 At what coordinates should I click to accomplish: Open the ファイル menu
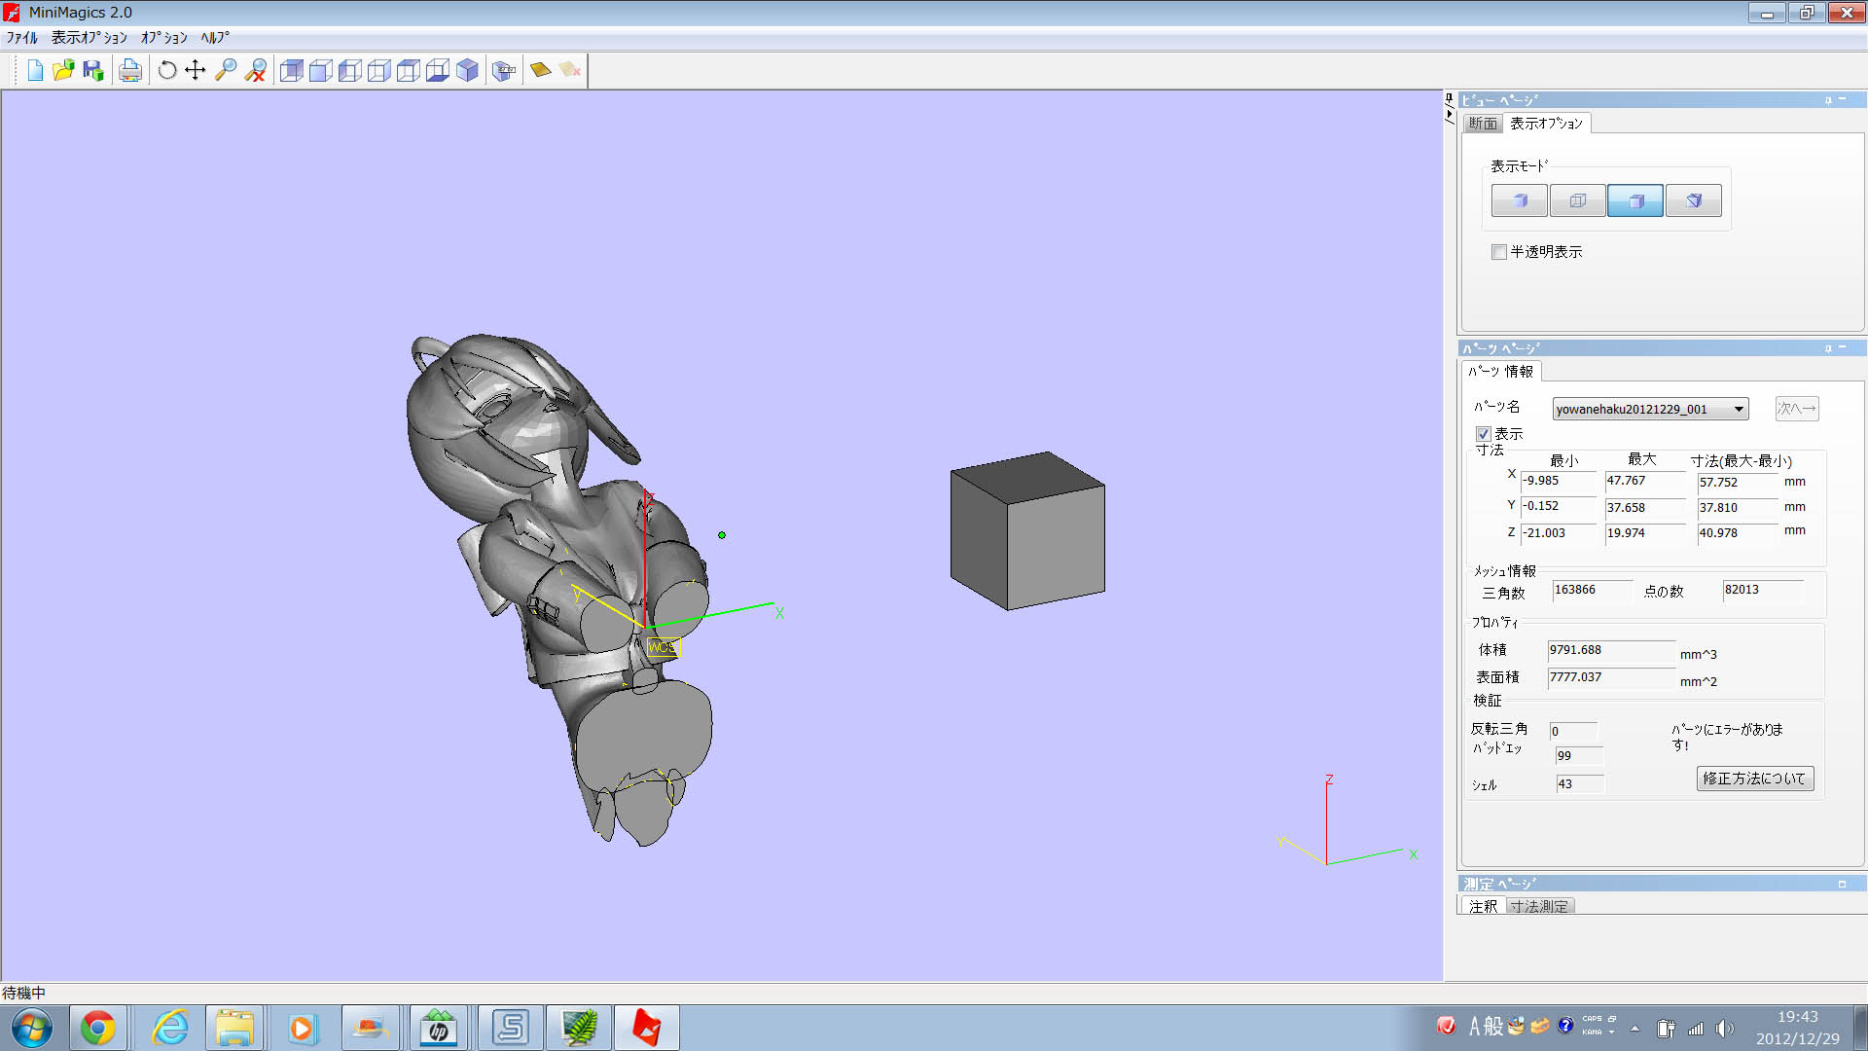tap(21, 38)
